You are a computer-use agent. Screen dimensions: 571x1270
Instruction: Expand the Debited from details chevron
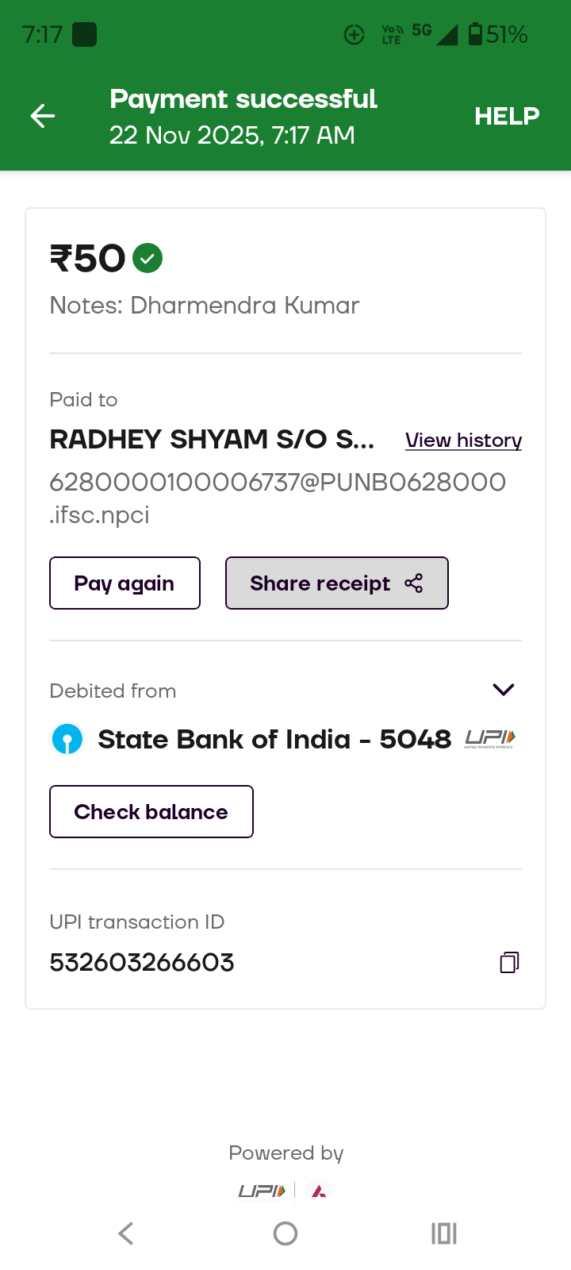click(504, 689)
